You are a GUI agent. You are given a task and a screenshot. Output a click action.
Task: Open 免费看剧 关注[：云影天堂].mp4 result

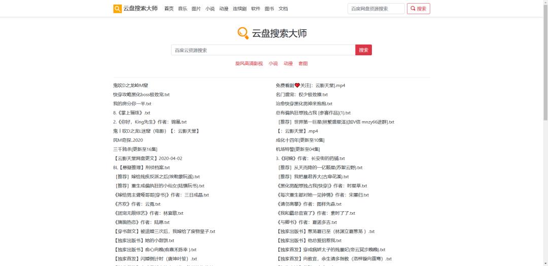coord(311,86)
